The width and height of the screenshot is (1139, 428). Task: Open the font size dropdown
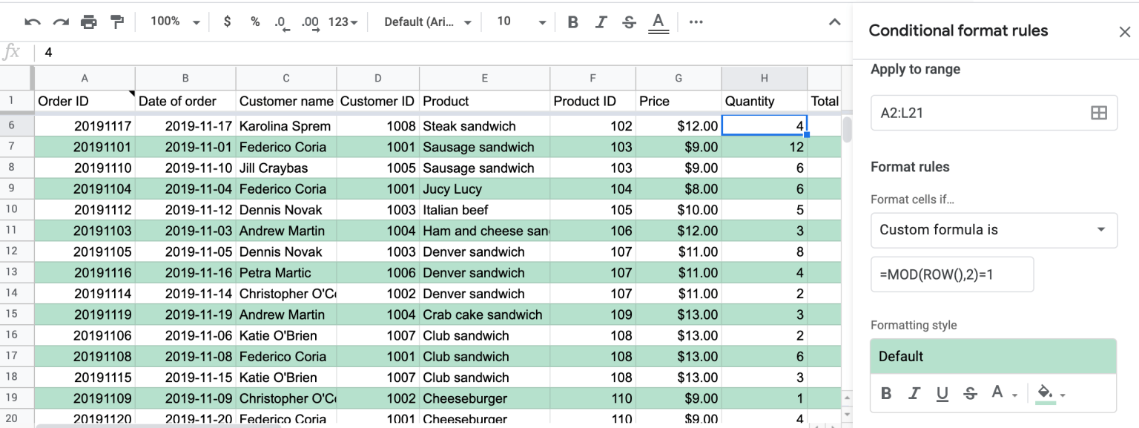pos(518,22)
